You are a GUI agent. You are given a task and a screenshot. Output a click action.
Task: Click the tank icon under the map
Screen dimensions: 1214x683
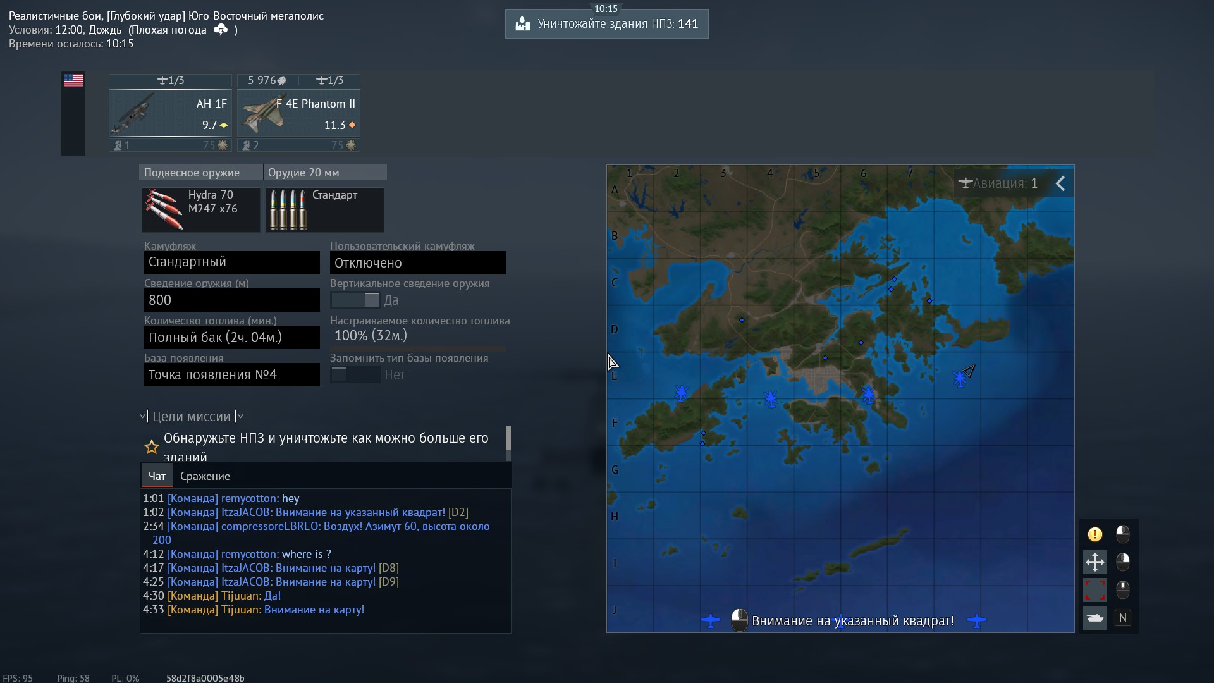pyautogui.click(x=1094, y=618)
